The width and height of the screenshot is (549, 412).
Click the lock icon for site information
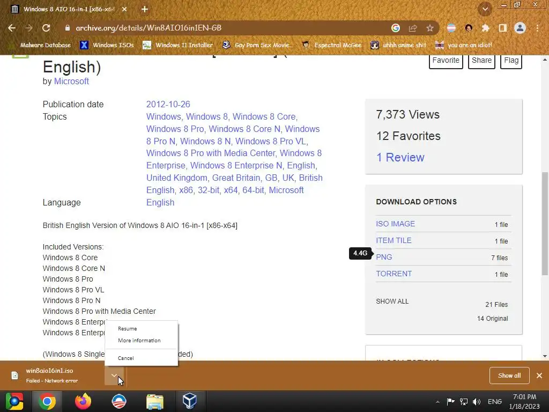coord(67,28)
